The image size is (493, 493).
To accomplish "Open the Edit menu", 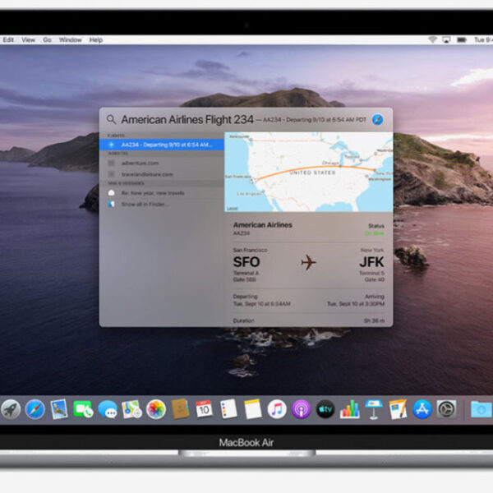I will (8, 39).
